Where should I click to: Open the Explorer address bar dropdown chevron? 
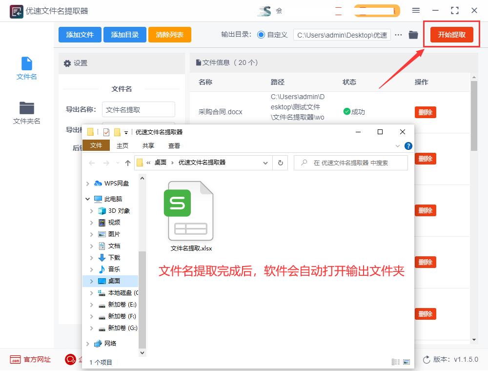pyautogui.click(x=265, y=163)
